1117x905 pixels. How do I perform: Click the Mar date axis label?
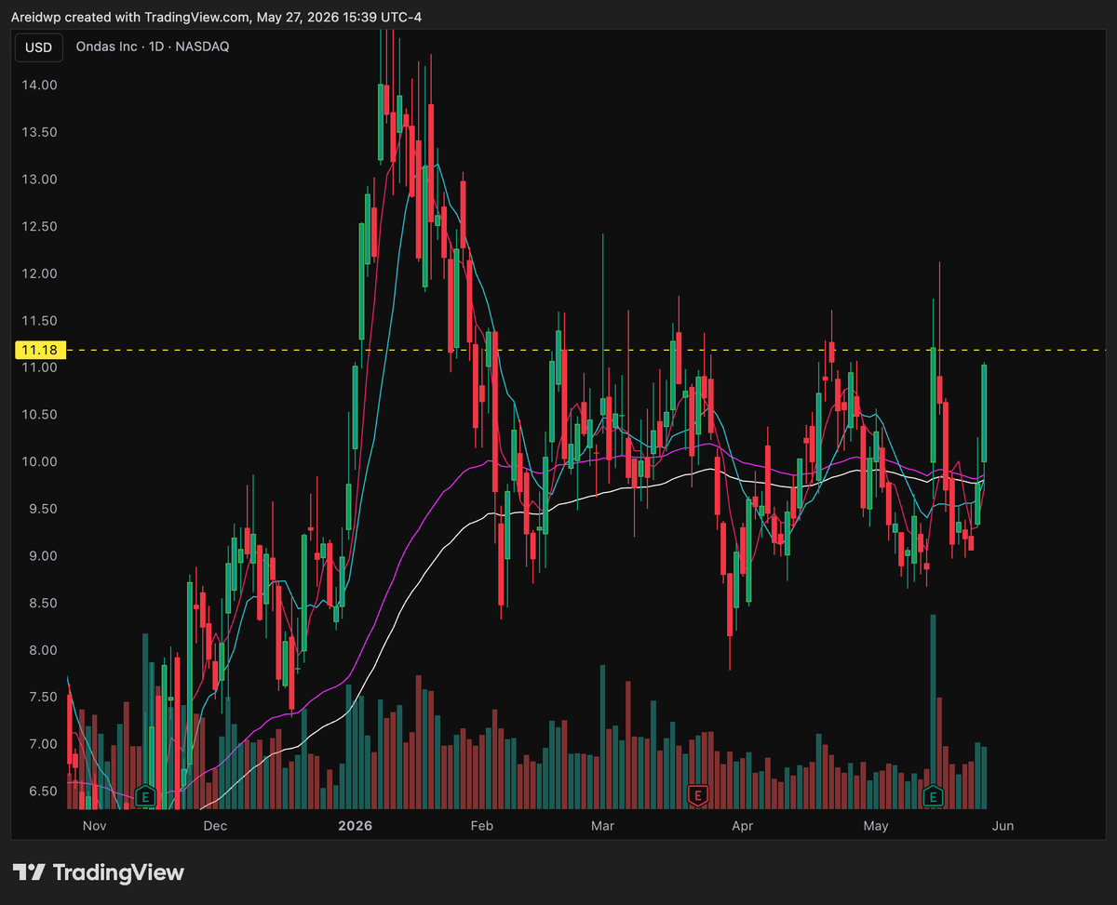[603, 826]
